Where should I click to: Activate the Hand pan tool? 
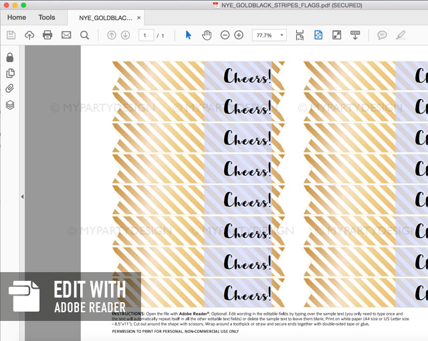coord(207,35)
